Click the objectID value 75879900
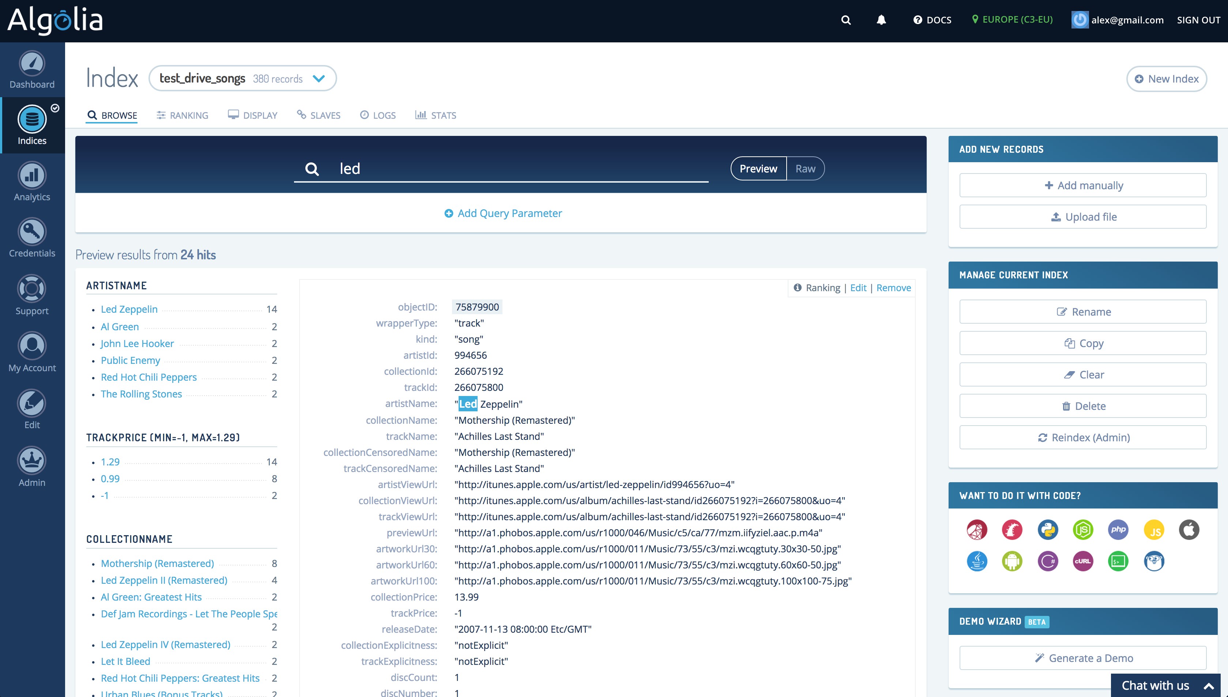Image resolution: width=1228 pixels, height=697 pixels. (x=477, y=307)
